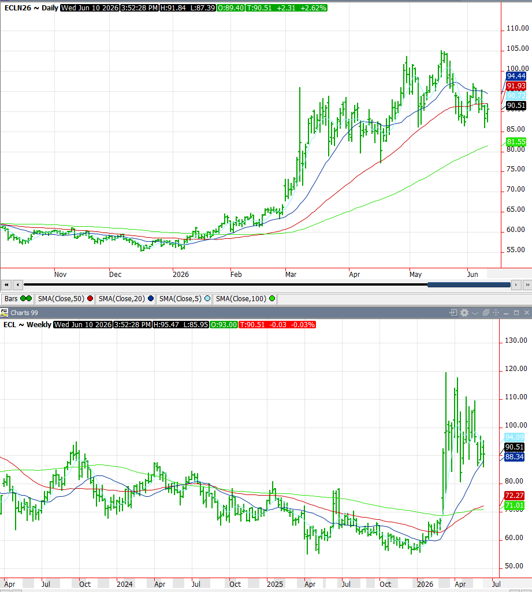Viewport: 532px width, 592px height.
Task: Click the 72.27 red price tag on weekly axis
Action: [x=515, y=495]
